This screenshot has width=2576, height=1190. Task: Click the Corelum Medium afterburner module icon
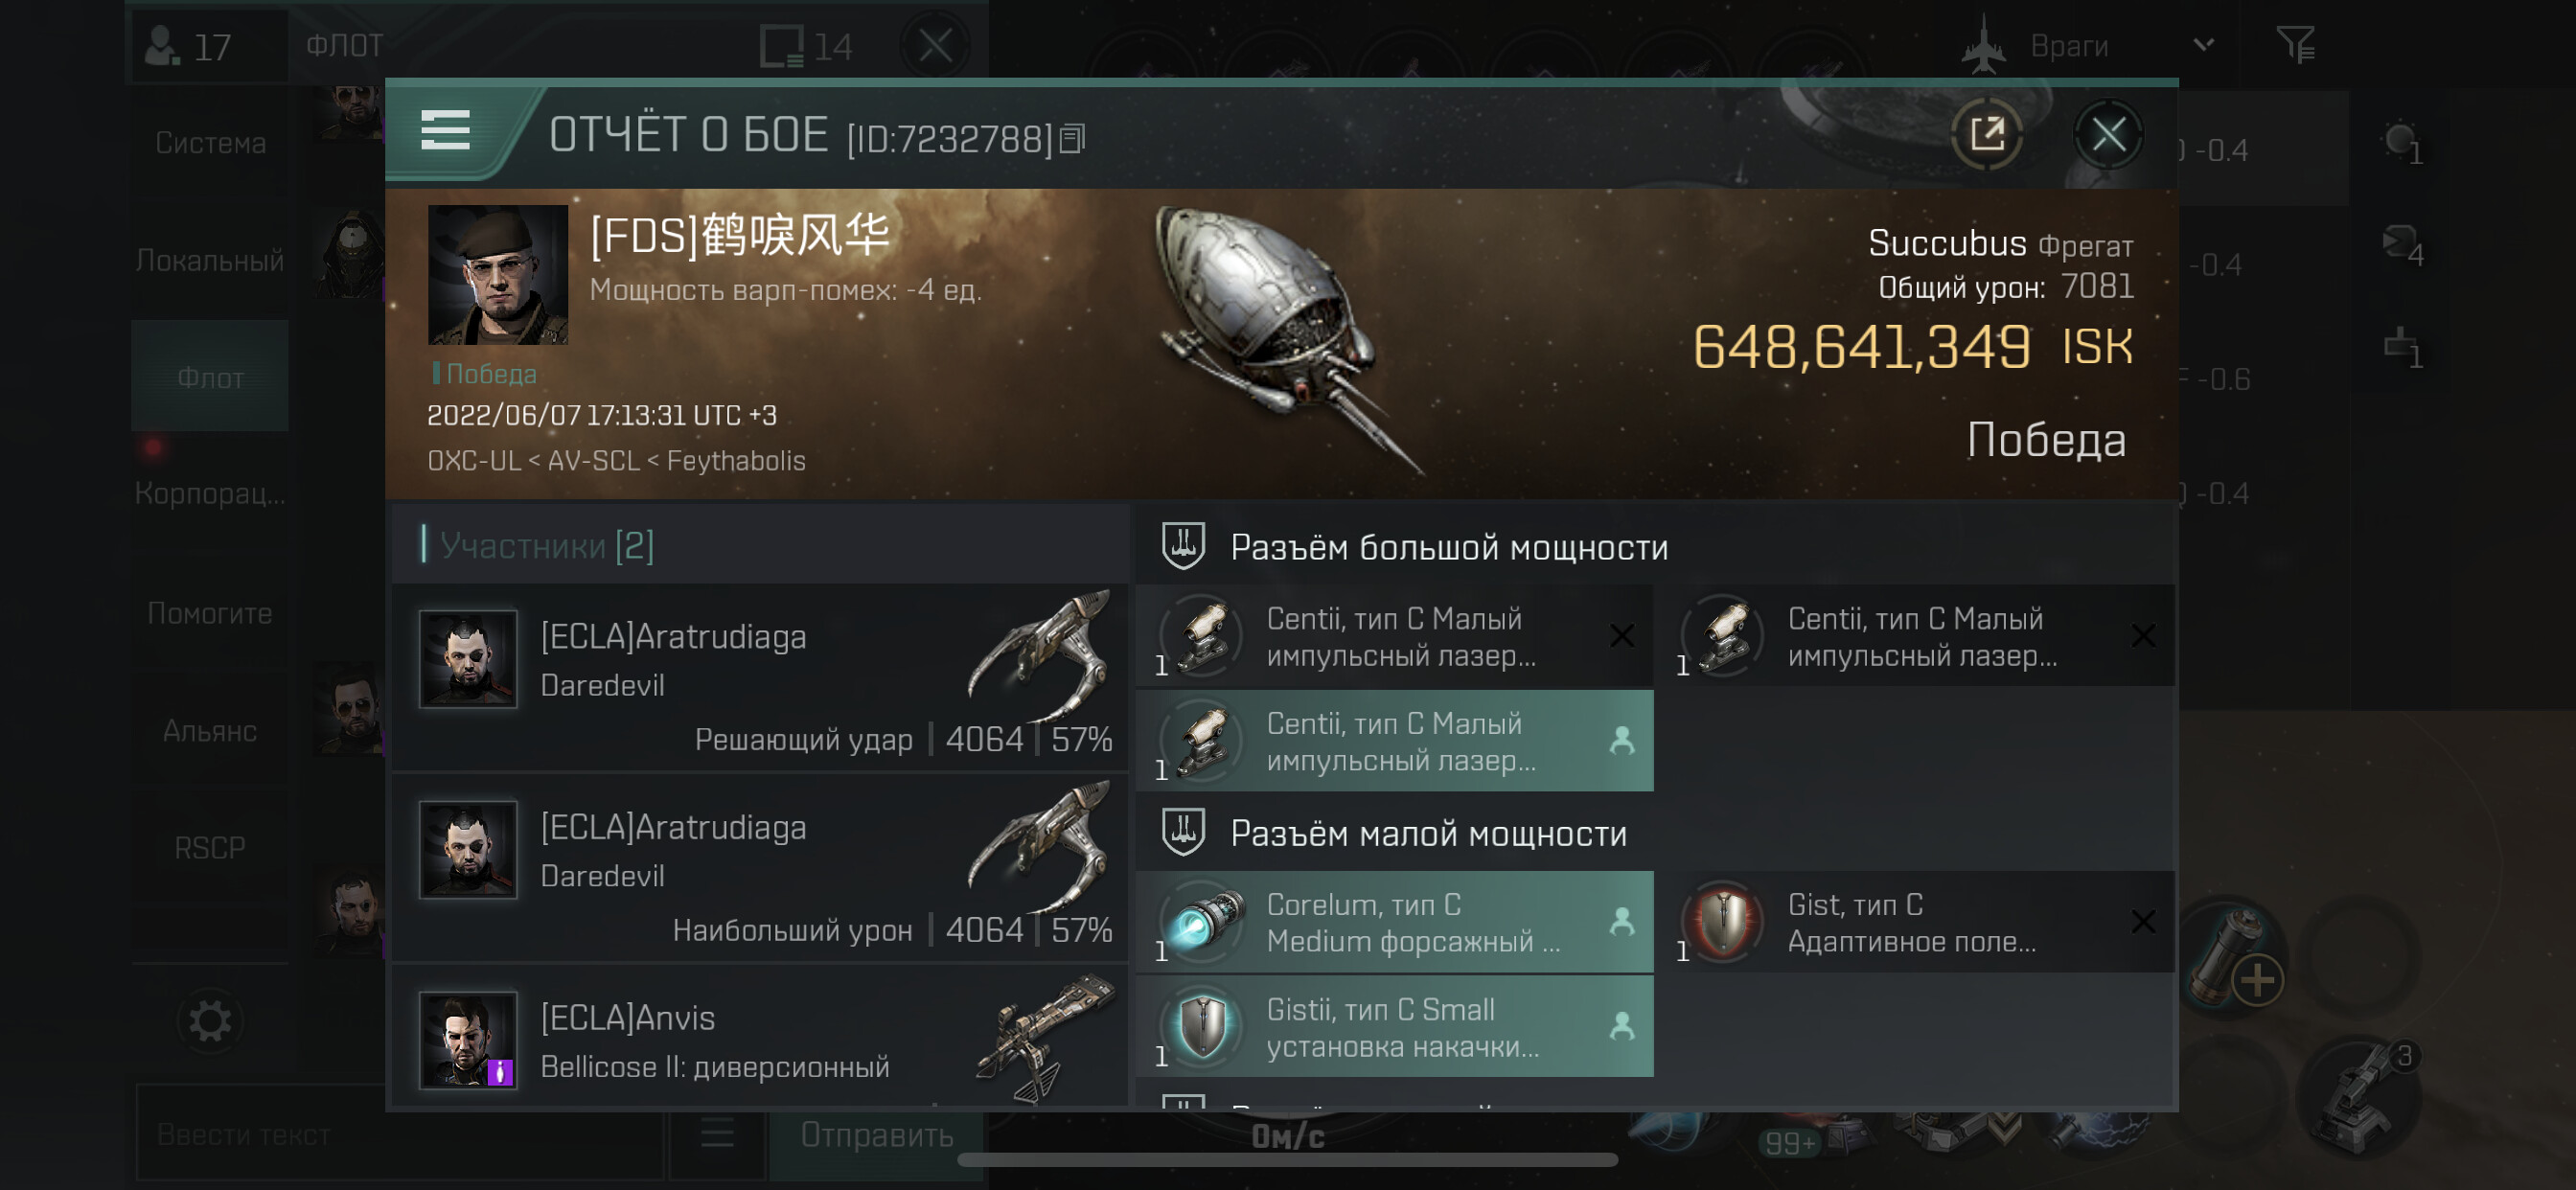1203,921
